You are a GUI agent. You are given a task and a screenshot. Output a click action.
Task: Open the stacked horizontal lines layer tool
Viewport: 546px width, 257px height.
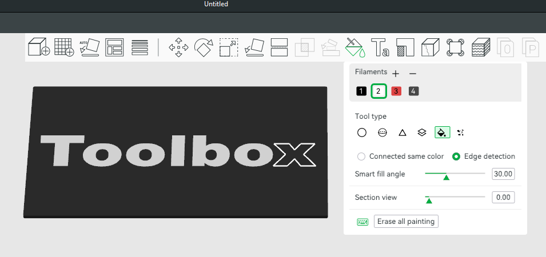pos(140,47)
